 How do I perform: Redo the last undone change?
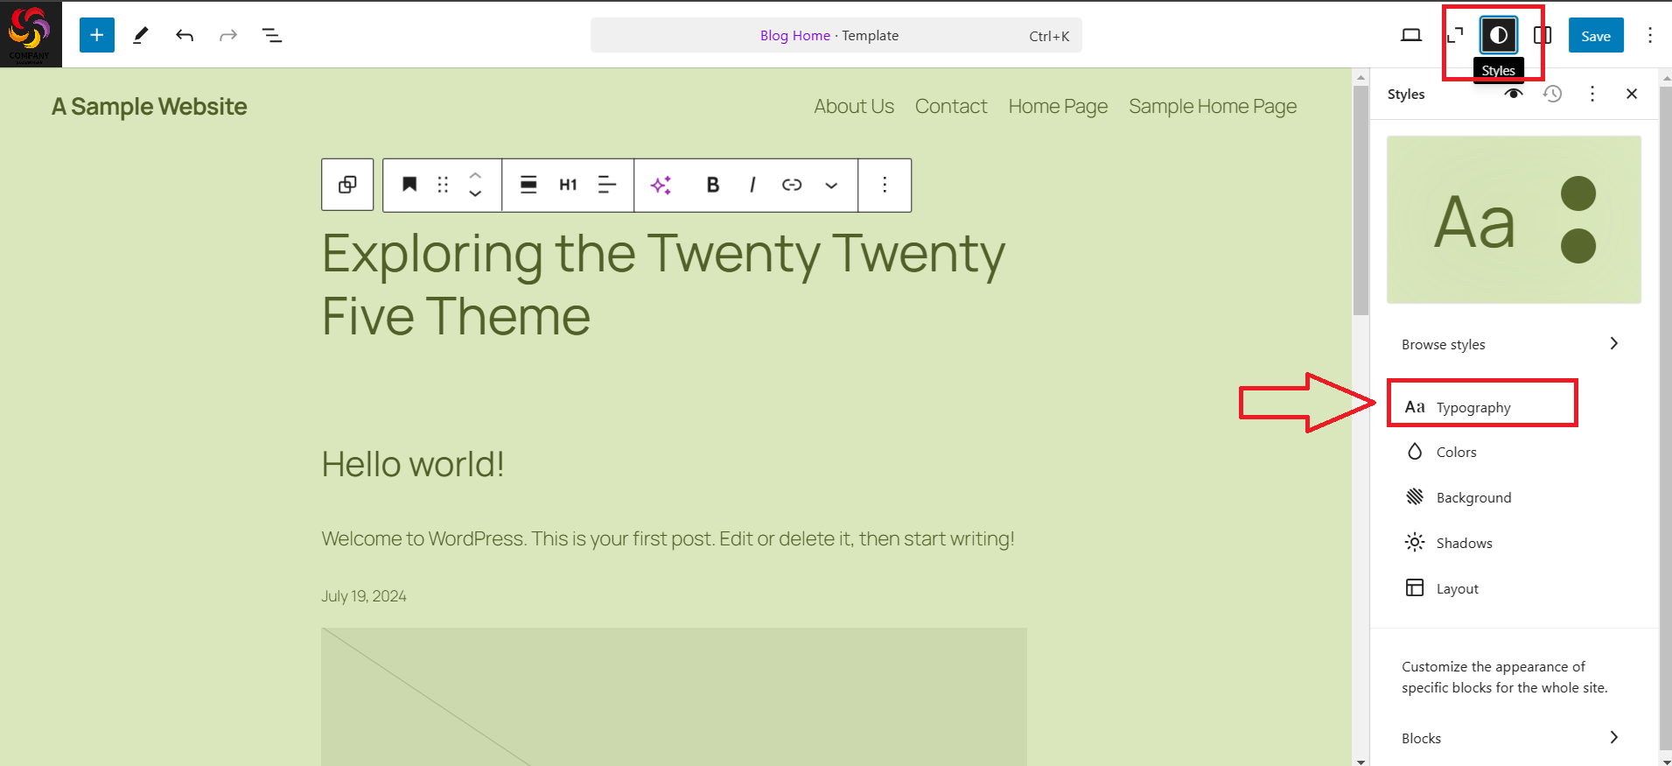click(228, 35)
